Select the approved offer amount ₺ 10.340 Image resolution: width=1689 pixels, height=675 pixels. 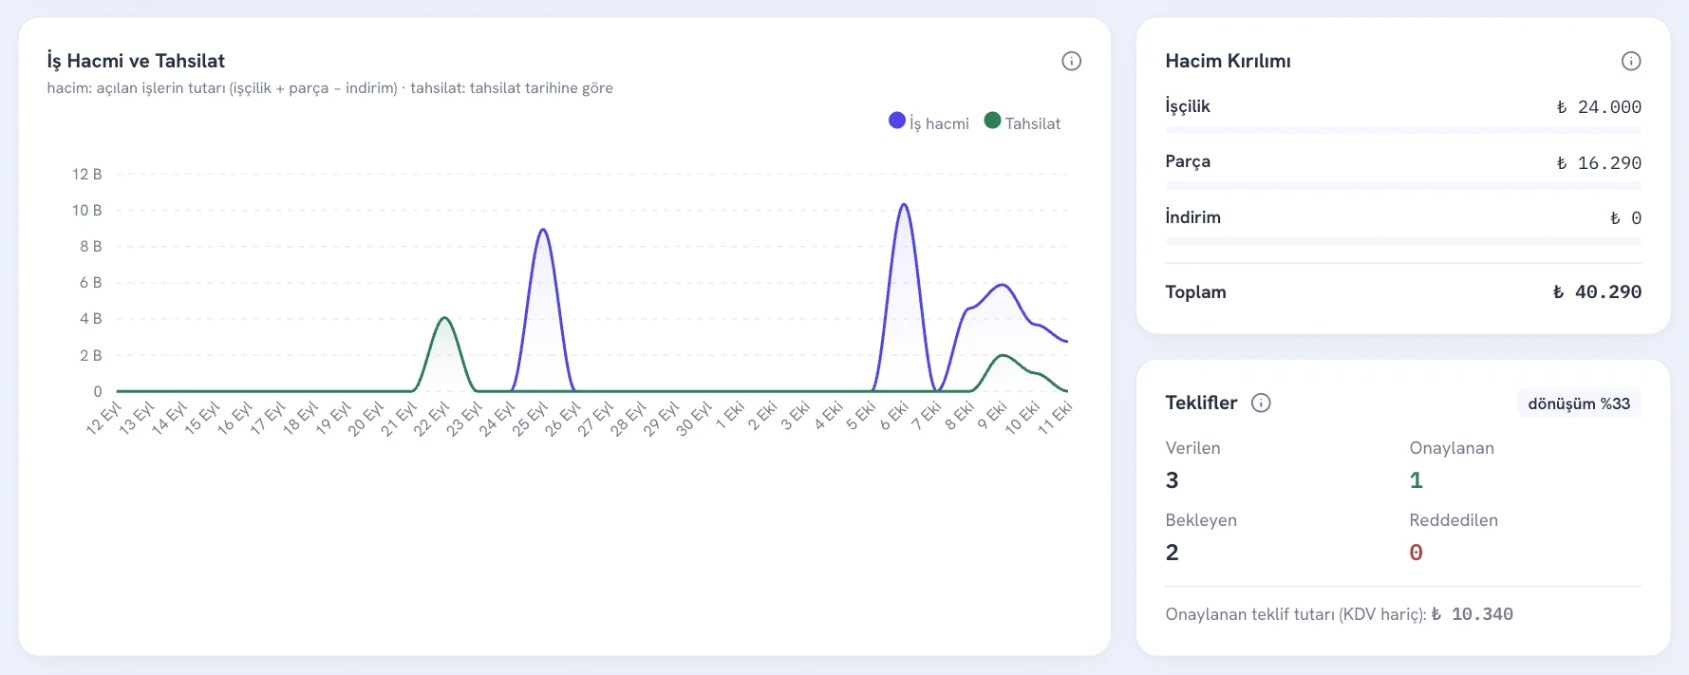(1473, 614)
